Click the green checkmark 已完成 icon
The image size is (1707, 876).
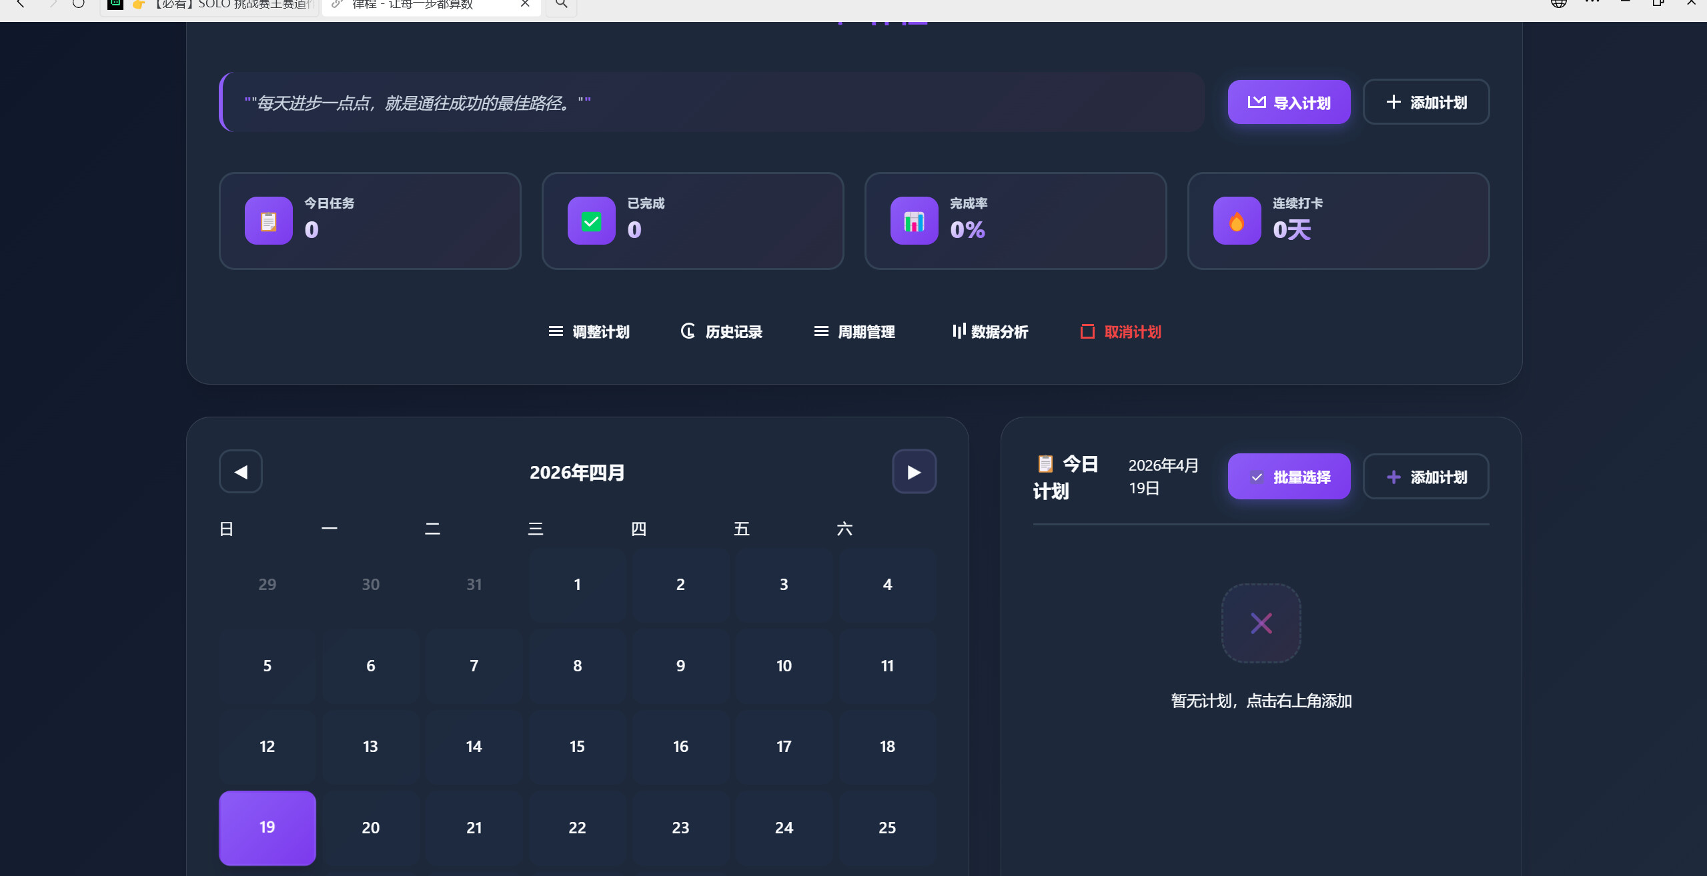pyautogui.click(x=591, y=221)
